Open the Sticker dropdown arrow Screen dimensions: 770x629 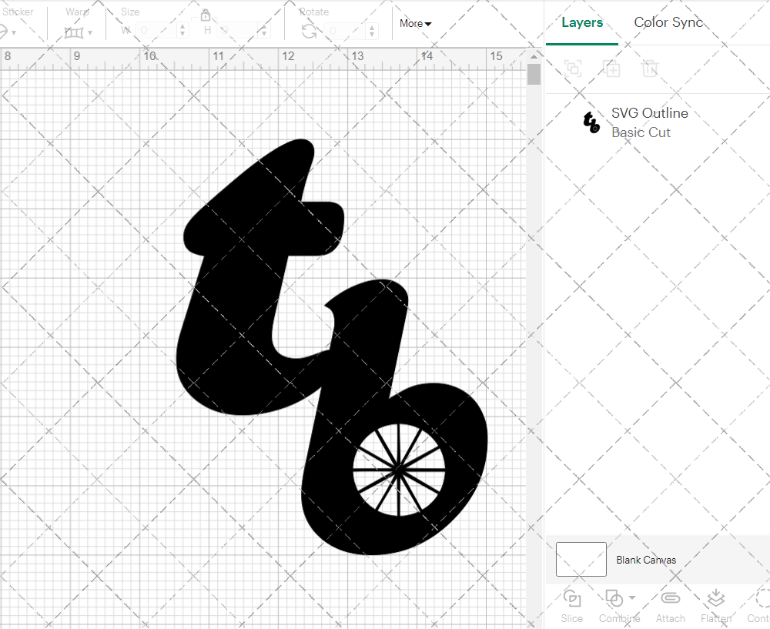point(14,33)
